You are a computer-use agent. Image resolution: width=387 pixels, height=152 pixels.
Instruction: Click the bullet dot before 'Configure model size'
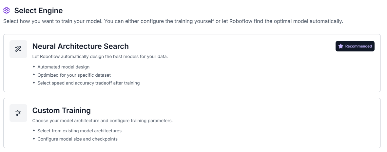tap(34, 139)
